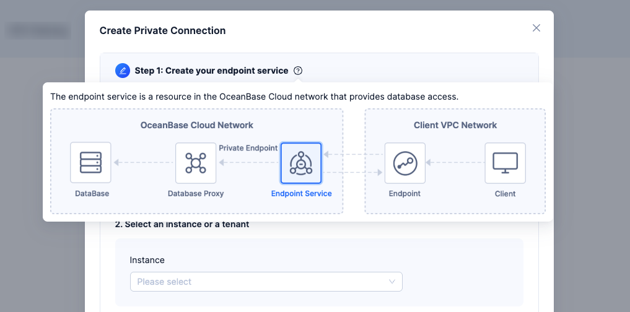The height and width of the screenshot is (312, 630).
Task: Click the DataBase server icon
Action: 90,163
